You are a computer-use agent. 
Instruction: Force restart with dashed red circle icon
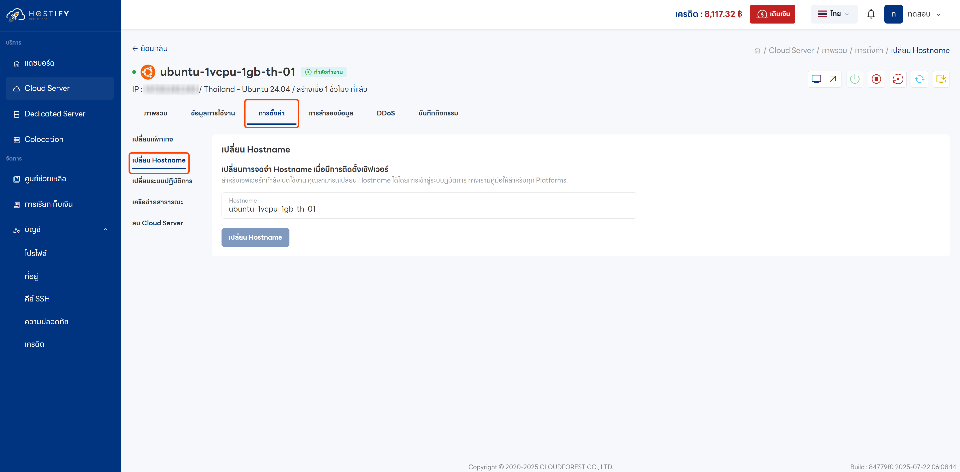898,79
